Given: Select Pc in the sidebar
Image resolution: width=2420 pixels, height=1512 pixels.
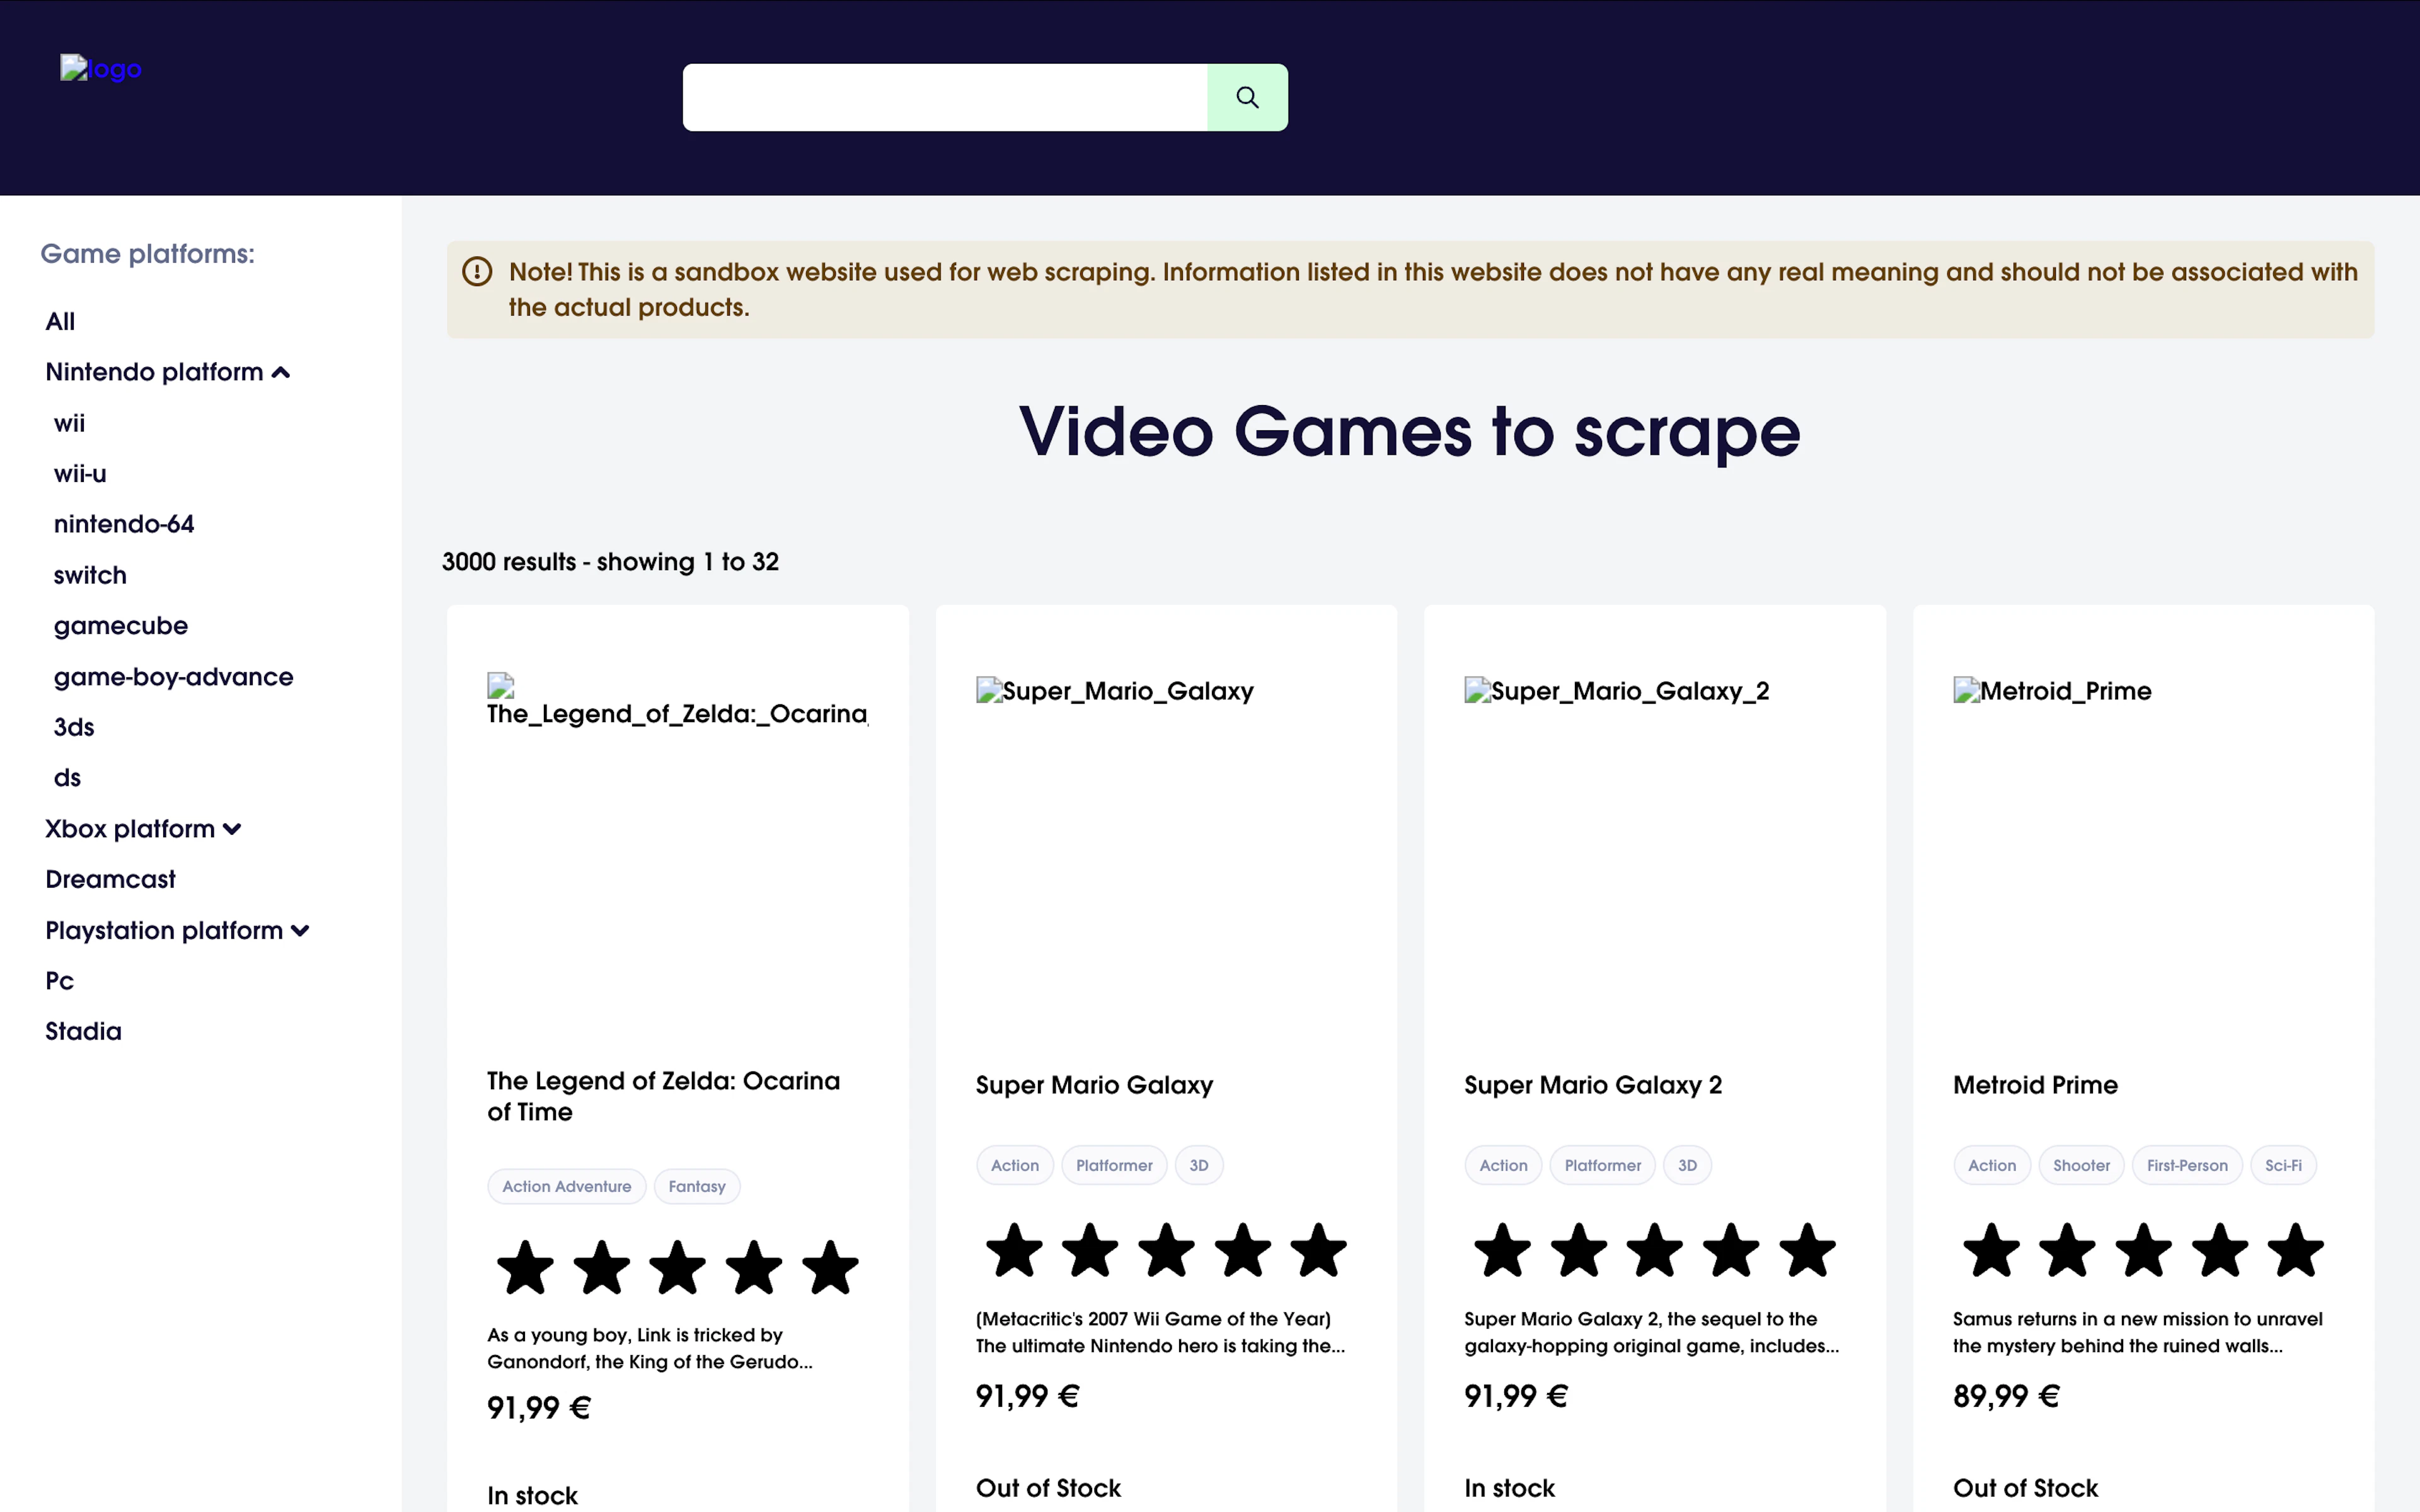Looking at the screenshot, I should (59, 981).
